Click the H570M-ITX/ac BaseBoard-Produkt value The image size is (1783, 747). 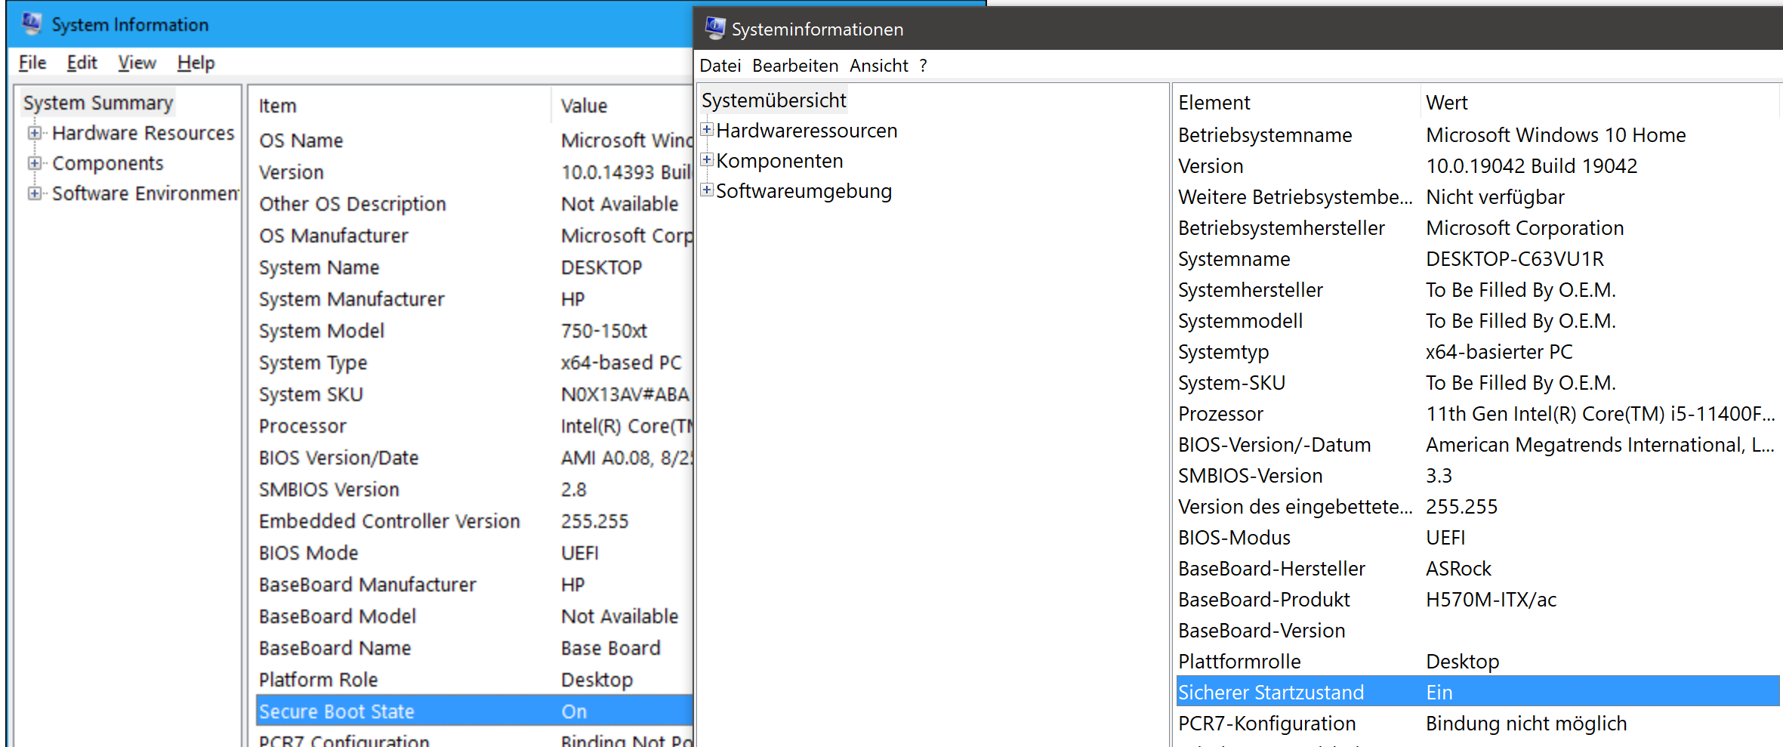click(x=1491, y=600)
